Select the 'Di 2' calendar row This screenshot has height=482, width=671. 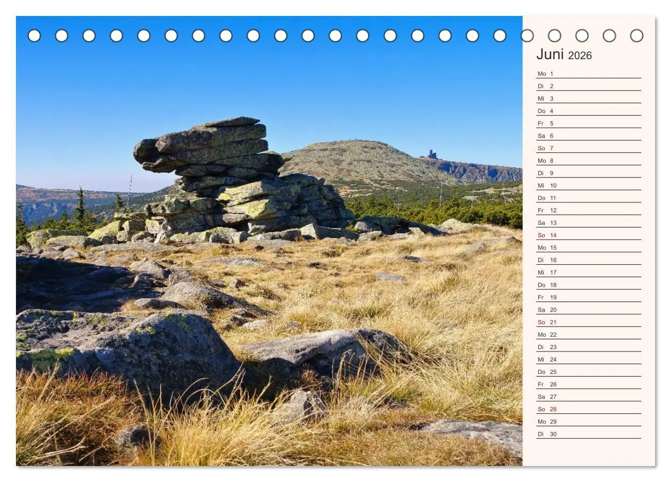[588, 86]
